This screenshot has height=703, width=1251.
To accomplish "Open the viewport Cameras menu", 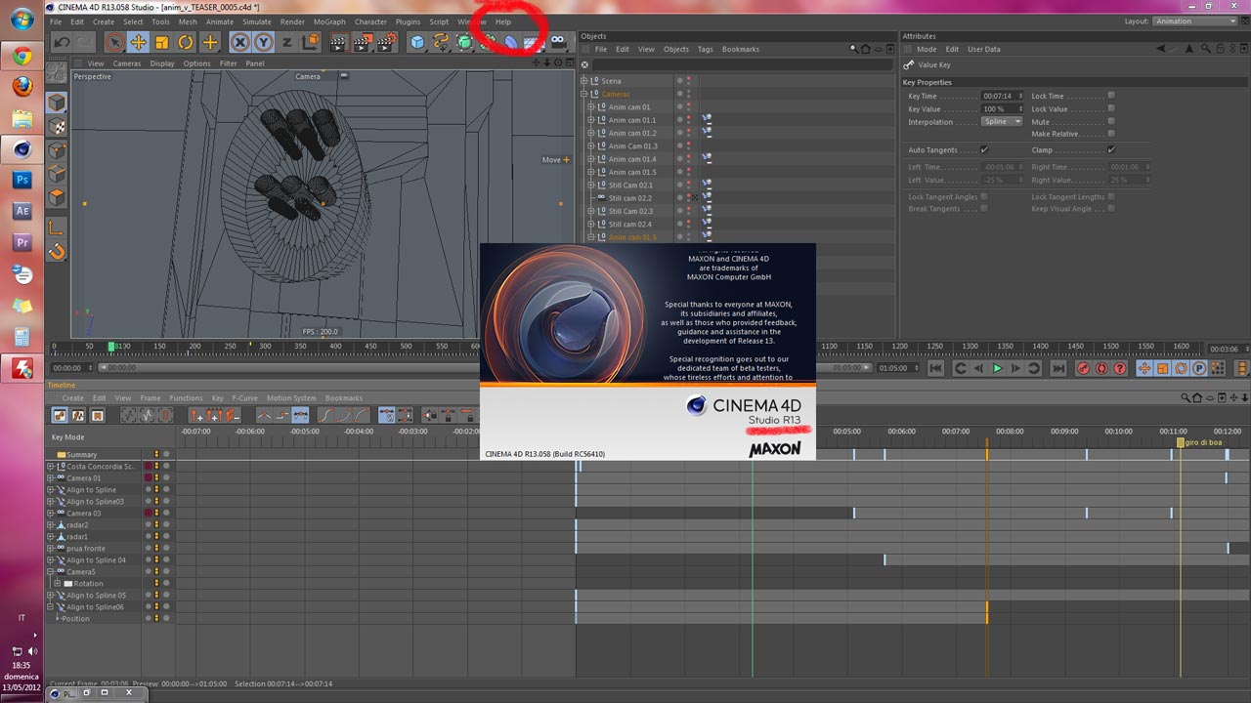I will point(127,63).
